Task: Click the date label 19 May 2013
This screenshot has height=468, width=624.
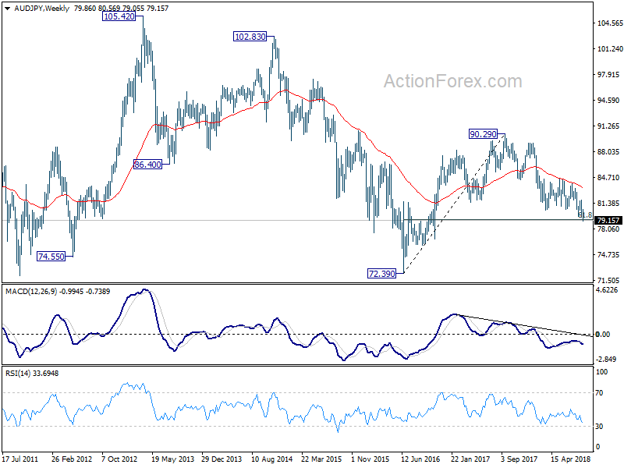Action: coord(172,459)
